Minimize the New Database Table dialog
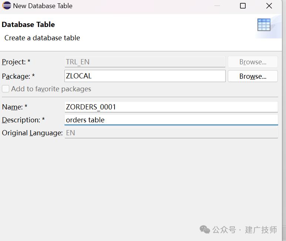Viewport: 286px width, 241px height. click(217, 6)
